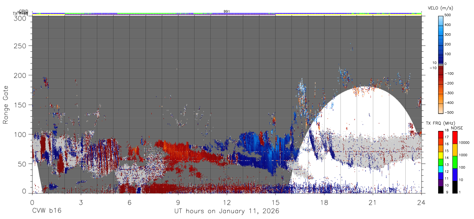
Task: Click the '14' tick on the TX FRQ scale
Action: (x=447, y=158)
